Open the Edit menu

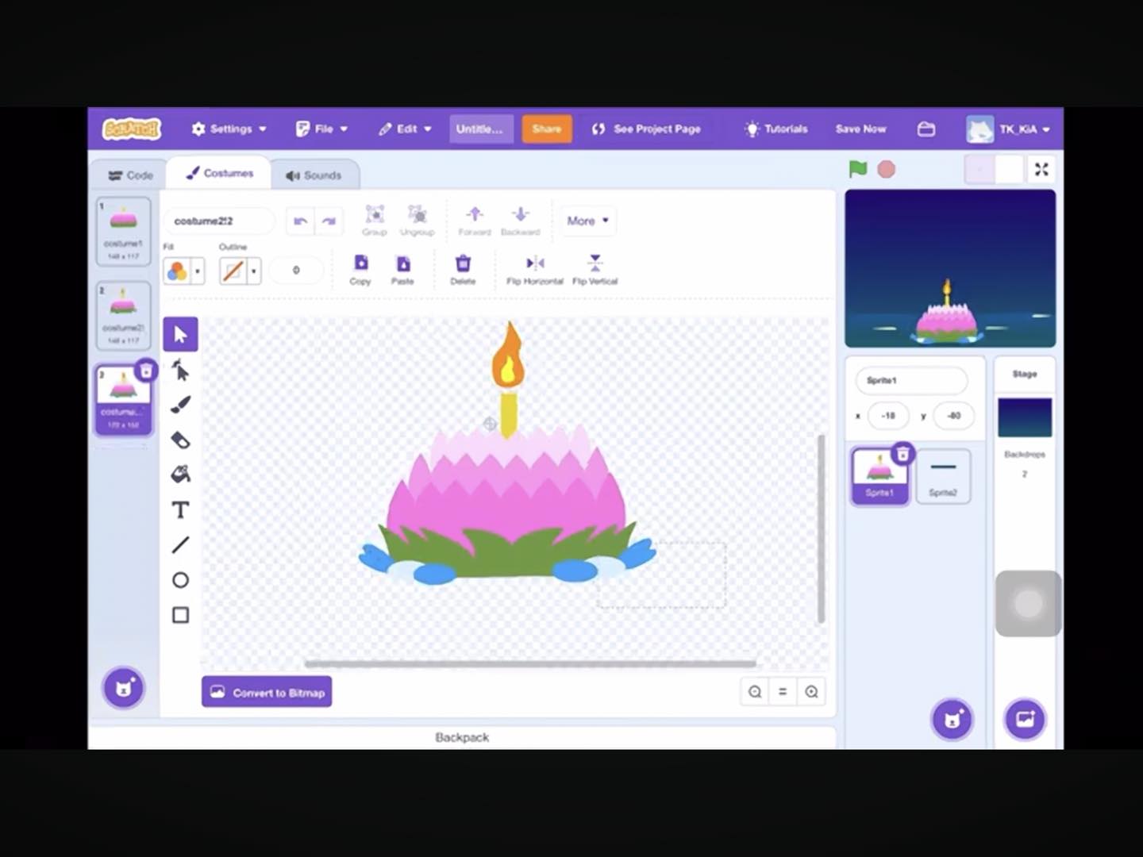[405, 129]
